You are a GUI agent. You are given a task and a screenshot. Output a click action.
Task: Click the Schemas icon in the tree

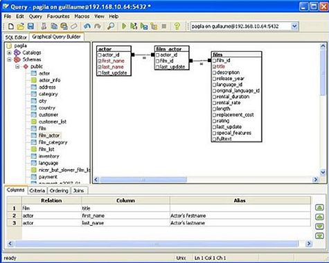point(17,59)
